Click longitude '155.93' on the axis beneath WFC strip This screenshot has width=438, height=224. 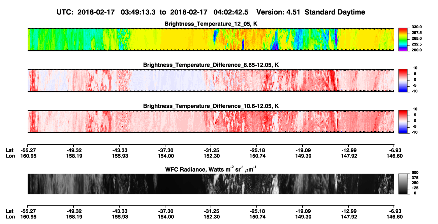click(119, 217)
